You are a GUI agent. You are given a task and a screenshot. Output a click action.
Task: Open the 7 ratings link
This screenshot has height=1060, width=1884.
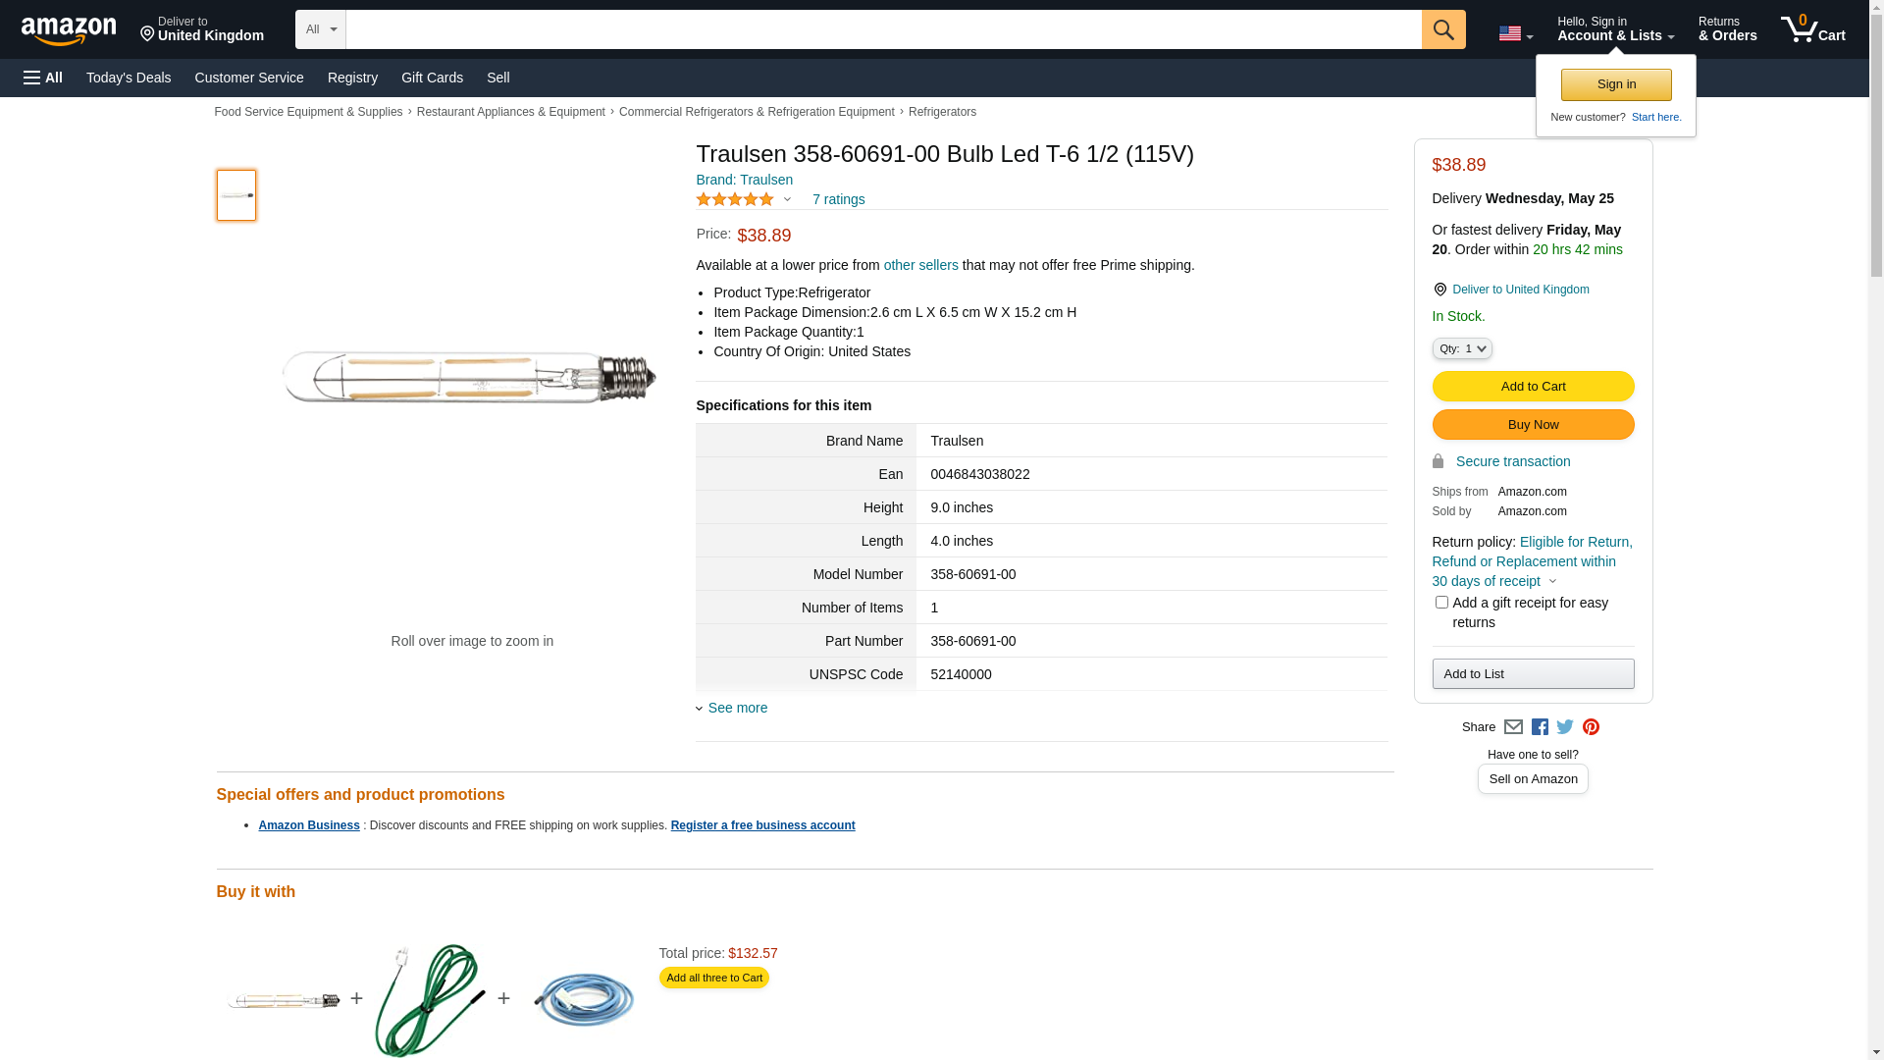pyautogui.click(x=838, y=199)
